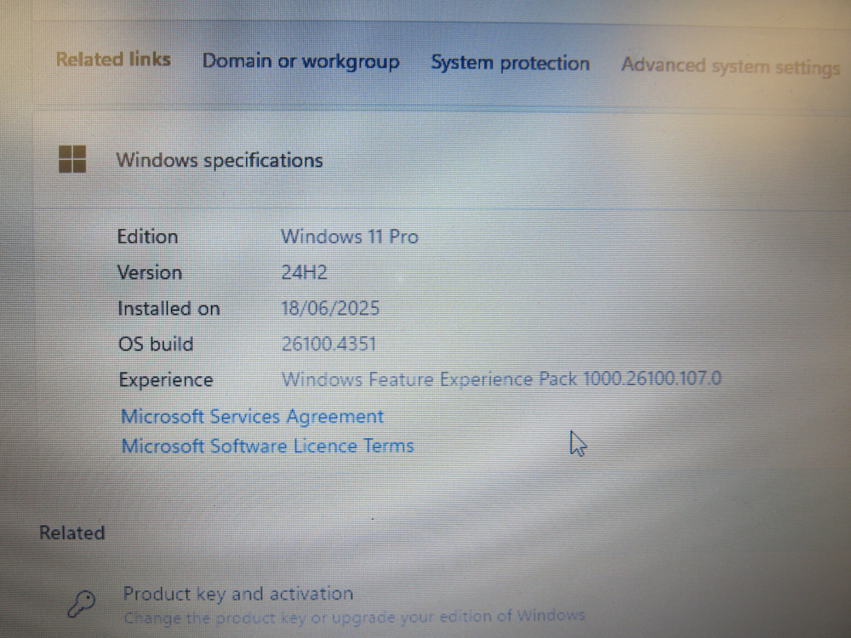Select the OS build number 26100.4351

(x=328, y=344)
